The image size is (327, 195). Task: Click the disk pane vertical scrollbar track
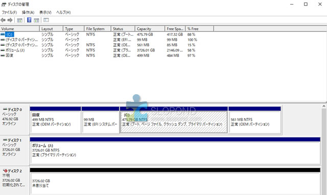(324, 152)
